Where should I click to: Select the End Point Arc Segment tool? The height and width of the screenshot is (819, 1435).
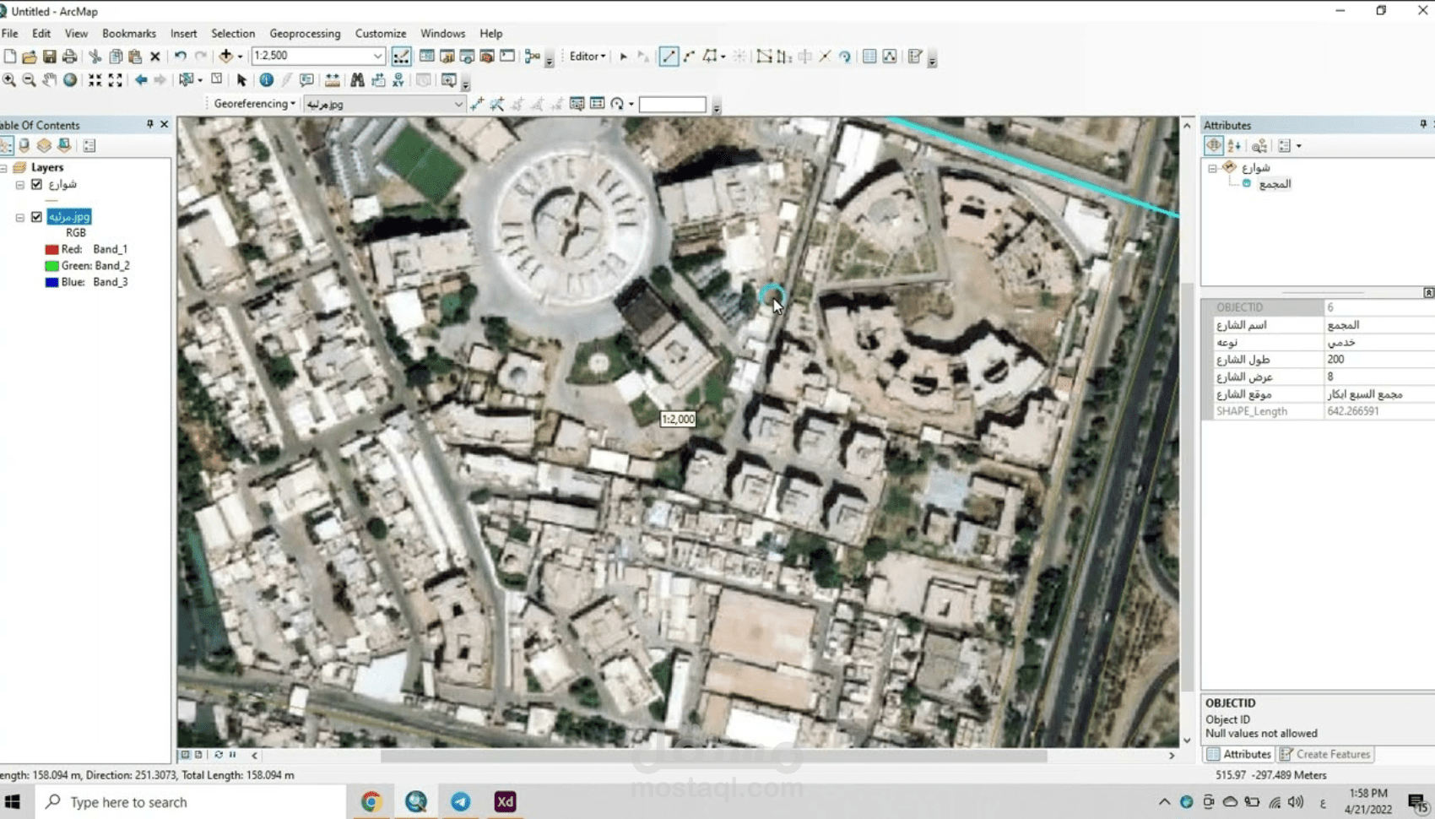(x=690, y=57)
